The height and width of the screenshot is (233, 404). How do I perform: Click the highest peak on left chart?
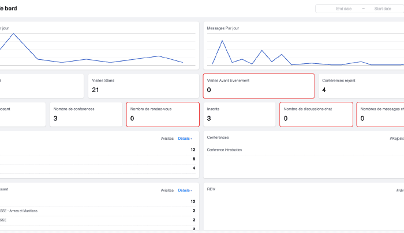13,34
